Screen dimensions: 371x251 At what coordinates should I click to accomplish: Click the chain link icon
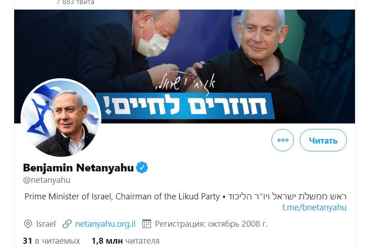pos(67,224)
